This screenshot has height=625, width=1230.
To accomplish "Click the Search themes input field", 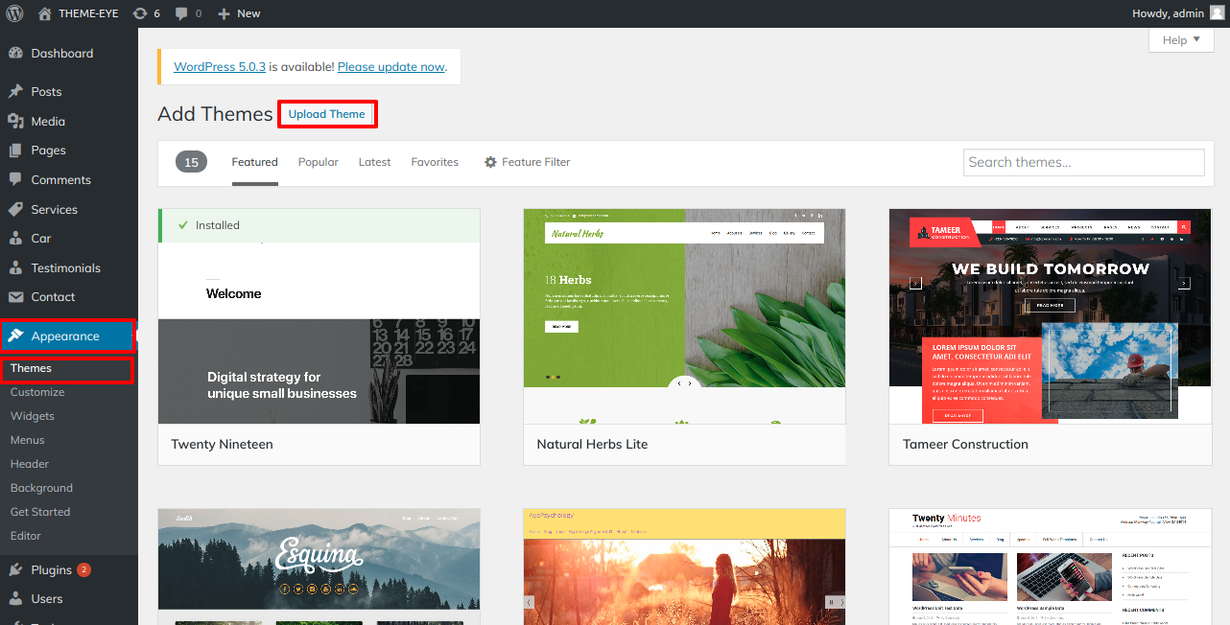I will coord(1083,162).
